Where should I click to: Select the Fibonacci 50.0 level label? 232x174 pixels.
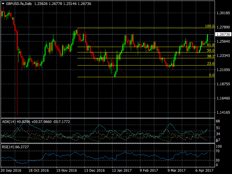click(210, 50)
